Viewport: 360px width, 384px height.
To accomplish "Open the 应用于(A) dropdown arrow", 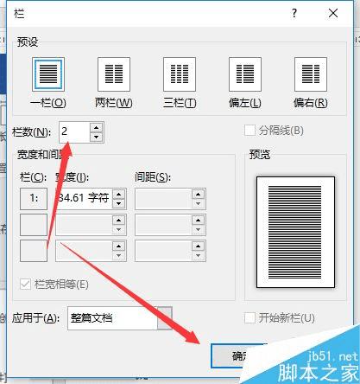I will pyautogui.click(x=165, y=318).
